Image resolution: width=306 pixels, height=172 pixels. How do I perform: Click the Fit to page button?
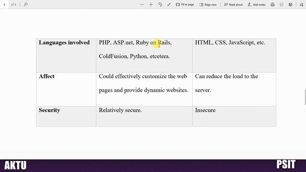click(x=185, y=4)
